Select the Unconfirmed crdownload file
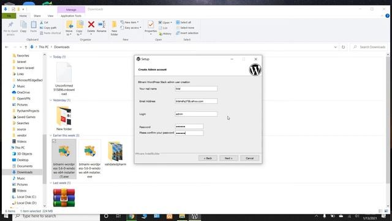392x221 pixels. (64, 79)
